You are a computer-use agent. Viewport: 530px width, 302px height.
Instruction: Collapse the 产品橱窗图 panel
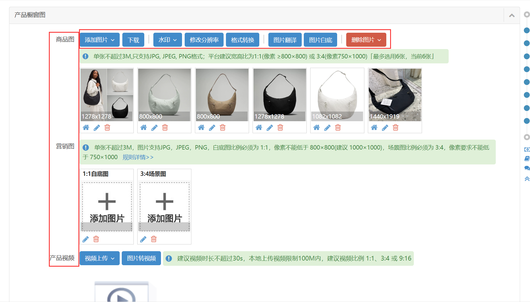click(512, 15)
